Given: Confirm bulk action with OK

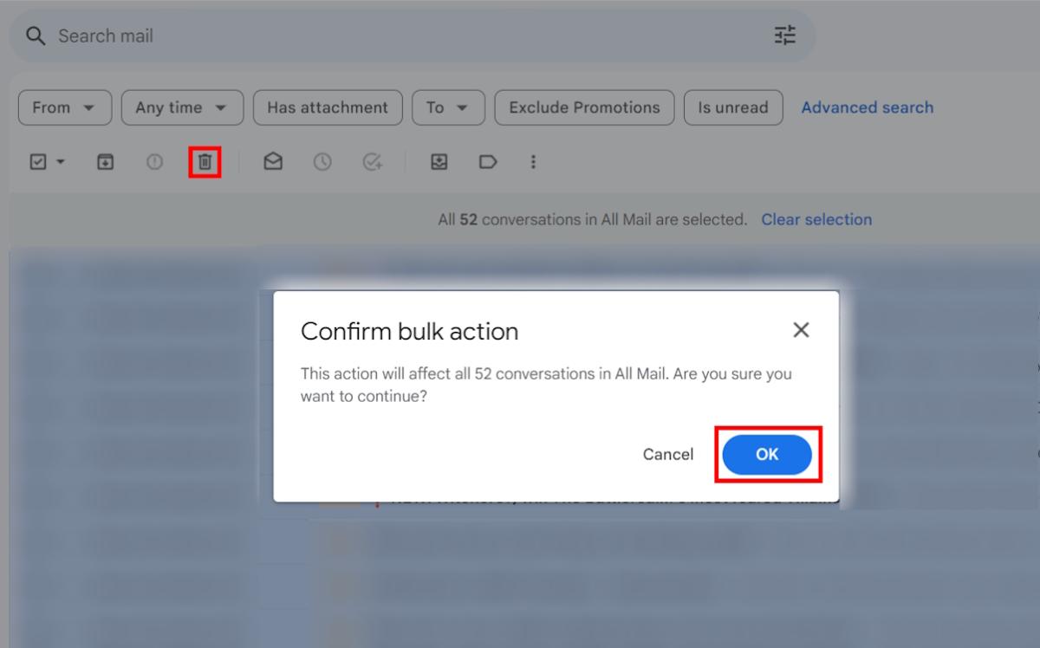Looking at the screenshot, I should click(767, 454).
